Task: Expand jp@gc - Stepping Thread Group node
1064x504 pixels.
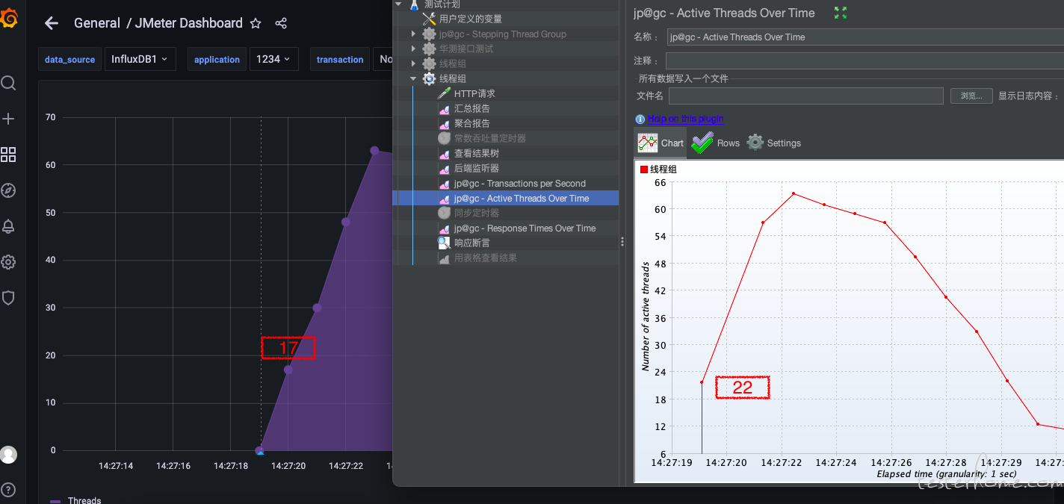Action: [413, 34]
